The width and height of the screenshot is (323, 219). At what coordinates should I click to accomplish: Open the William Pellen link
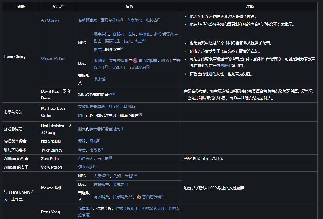click(52, 58)
